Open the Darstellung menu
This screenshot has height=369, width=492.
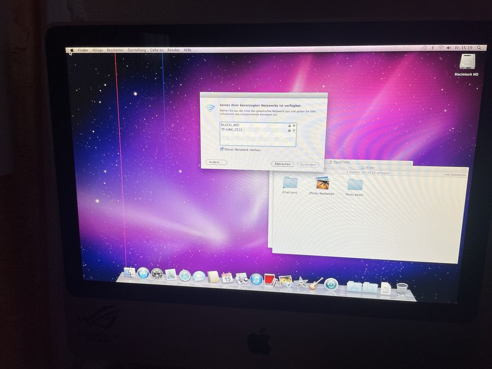(x=137, y=50)
